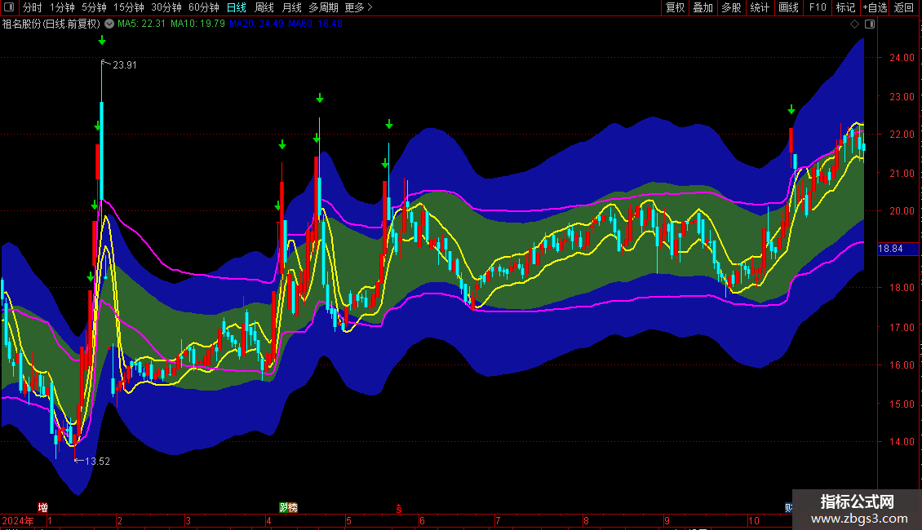Add stock via +自选 button
Screen dimensions: 922x530
[875, 7]
